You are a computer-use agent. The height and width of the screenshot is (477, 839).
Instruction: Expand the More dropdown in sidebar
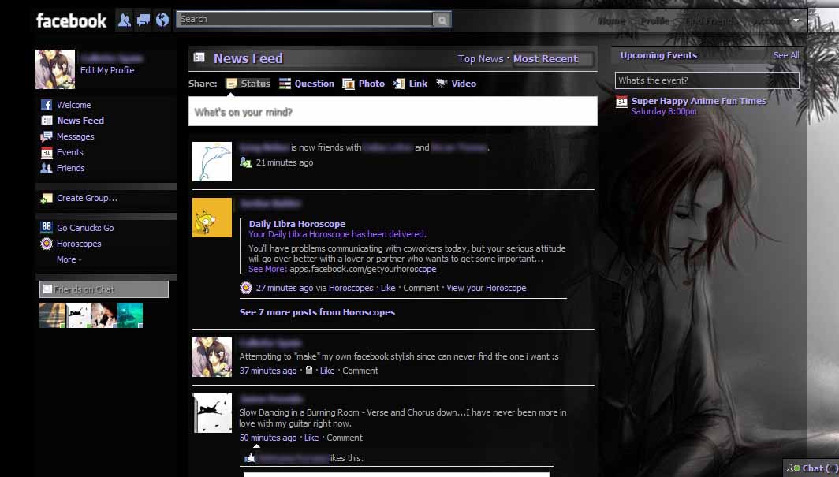69,259
